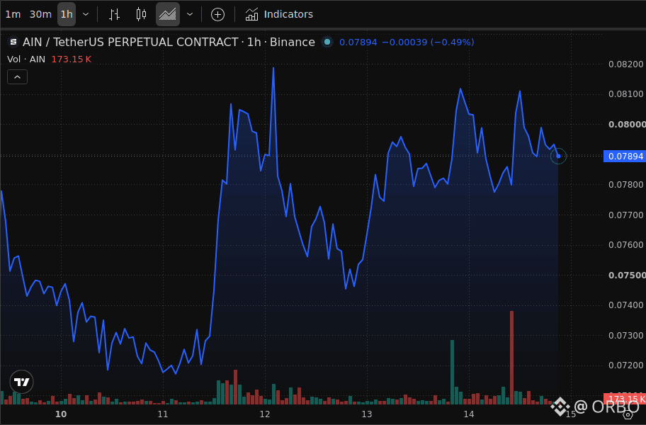646x425 pixels.
Task: Click the 0.07400 price axis label
Action: (626, 305)
